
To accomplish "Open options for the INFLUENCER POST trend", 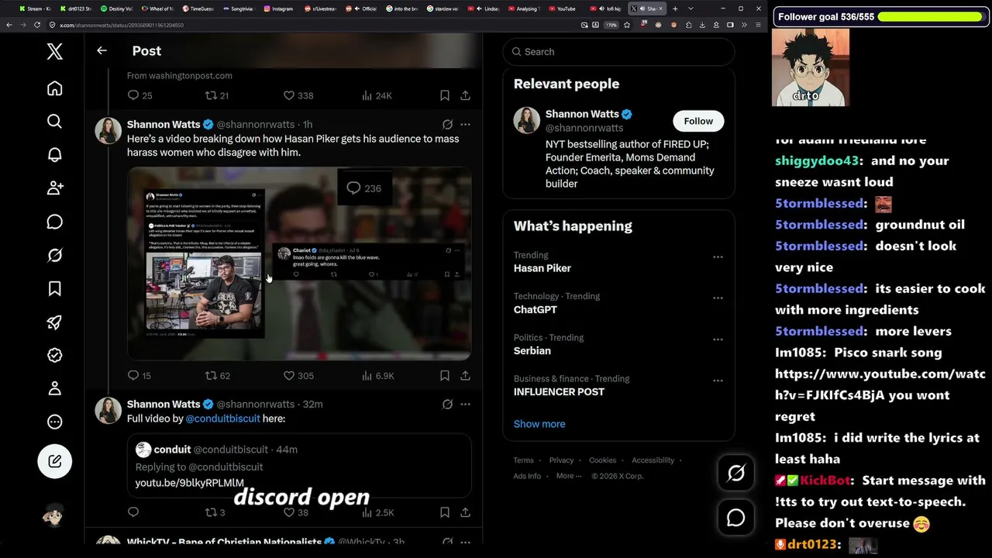I will click(x=718, y=381).
